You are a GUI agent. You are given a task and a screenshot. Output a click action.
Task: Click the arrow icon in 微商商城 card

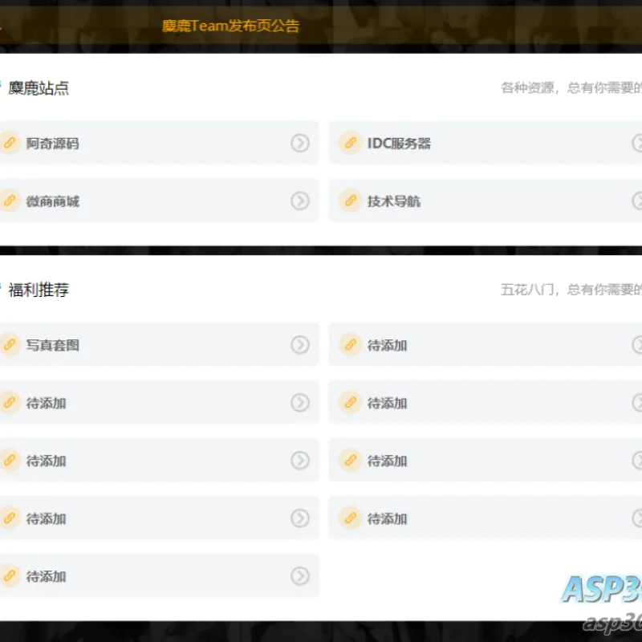click(x=300, y=201)
